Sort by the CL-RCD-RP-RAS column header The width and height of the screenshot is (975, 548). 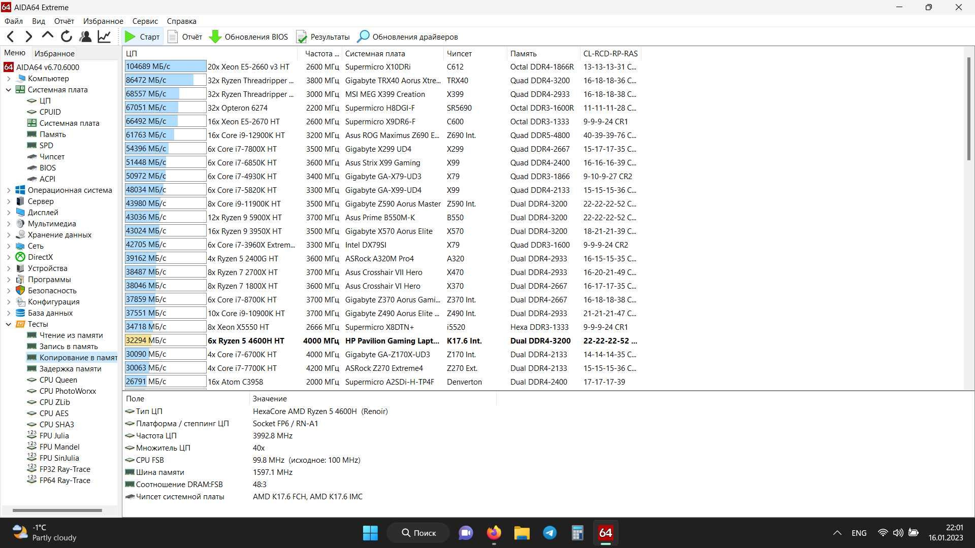(x=610, y=53)
